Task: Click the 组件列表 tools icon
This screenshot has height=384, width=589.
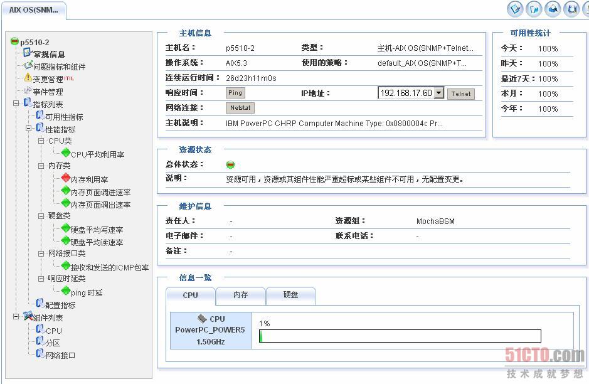Action: 28,316
